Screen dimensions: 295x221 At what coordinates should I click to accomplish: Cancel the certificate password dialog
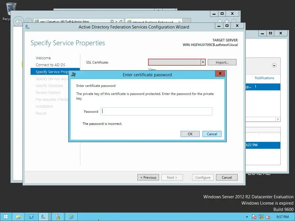pos(212,134)
